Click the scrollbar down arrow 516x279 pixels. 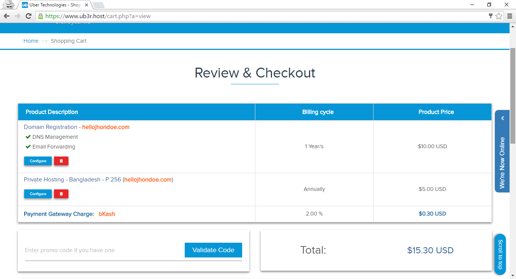point(513,276)
